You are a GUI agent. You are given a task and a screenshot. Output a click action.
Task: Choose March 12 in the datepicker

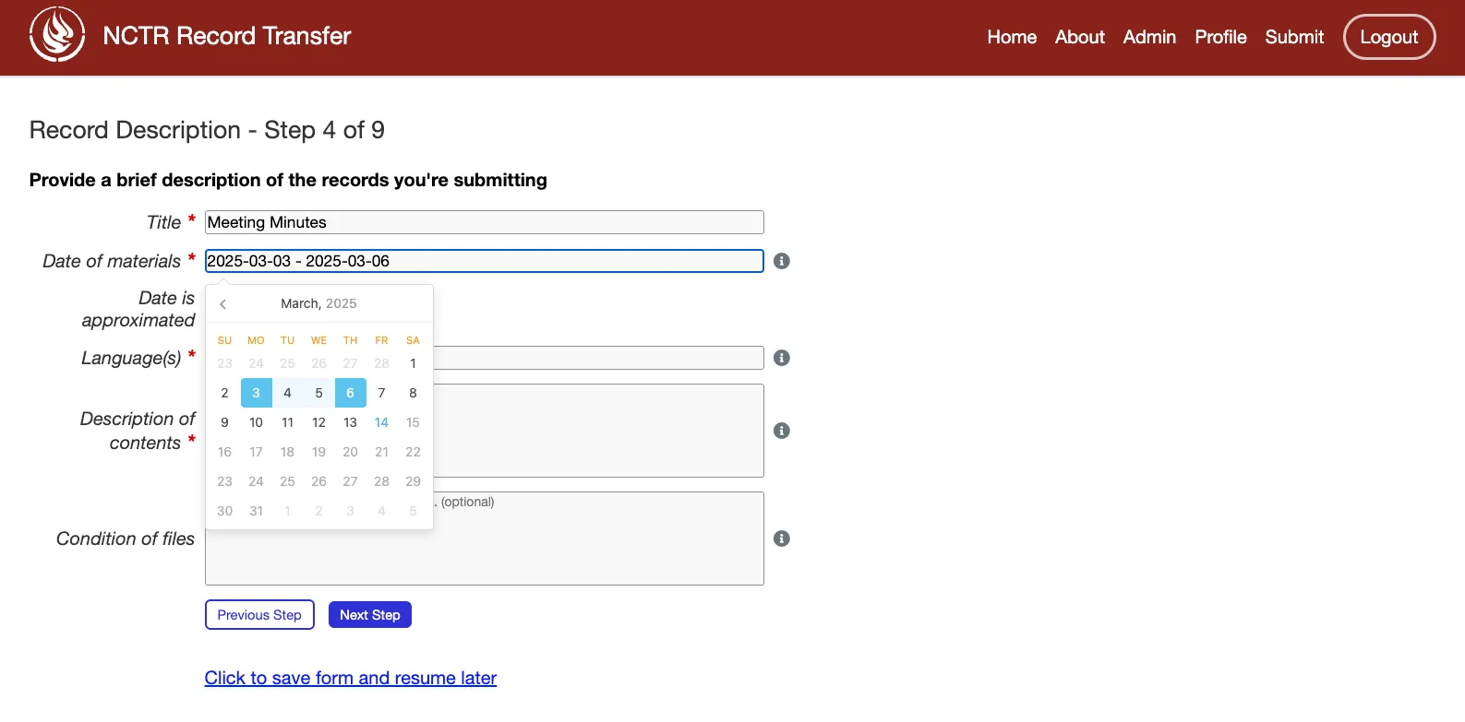[x=318, y=422]
